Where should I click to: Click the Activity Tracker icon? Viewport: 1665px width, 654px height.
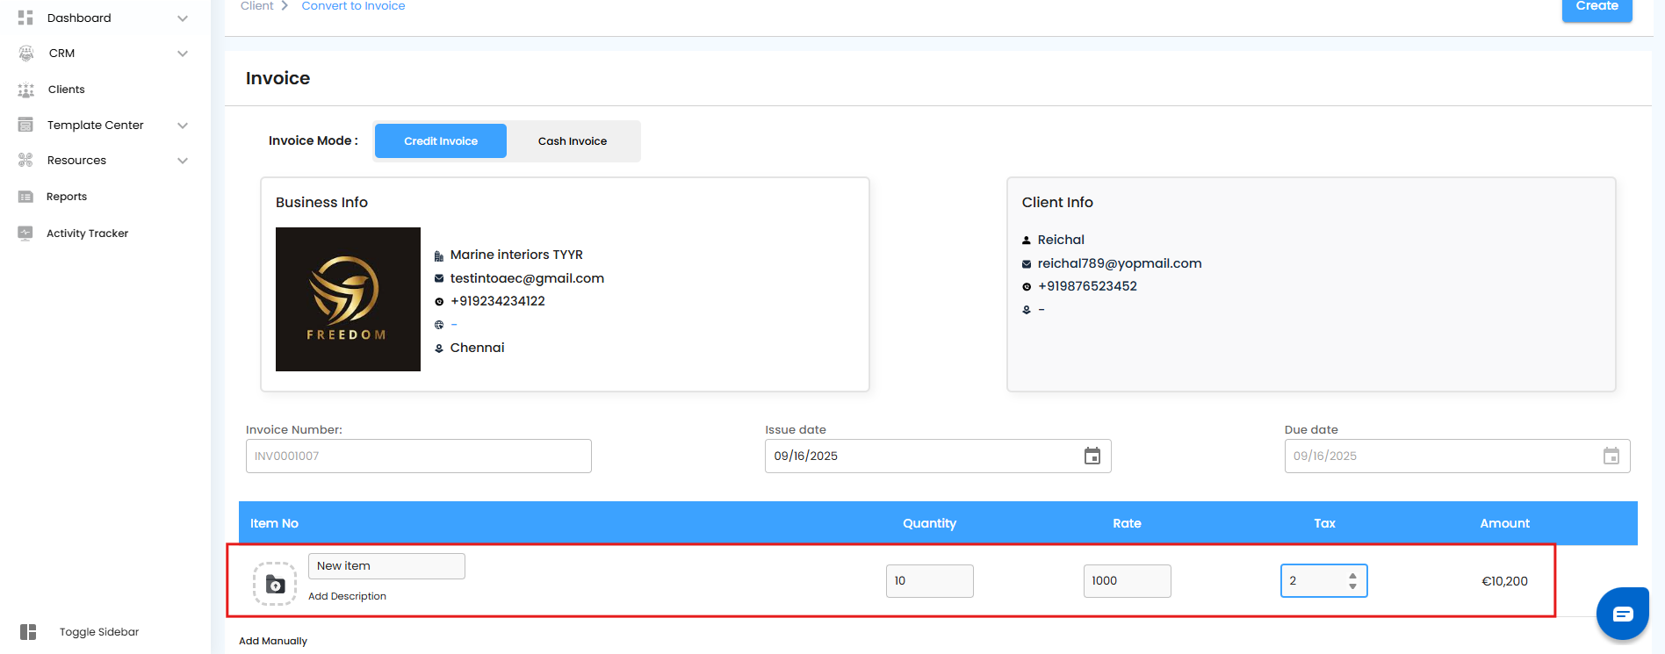25,234
